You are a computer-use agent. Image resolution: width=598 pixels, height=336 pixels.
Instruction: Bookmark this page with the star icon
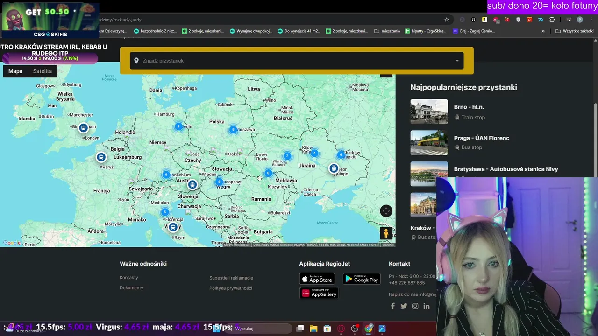click(x=447, y=20)
